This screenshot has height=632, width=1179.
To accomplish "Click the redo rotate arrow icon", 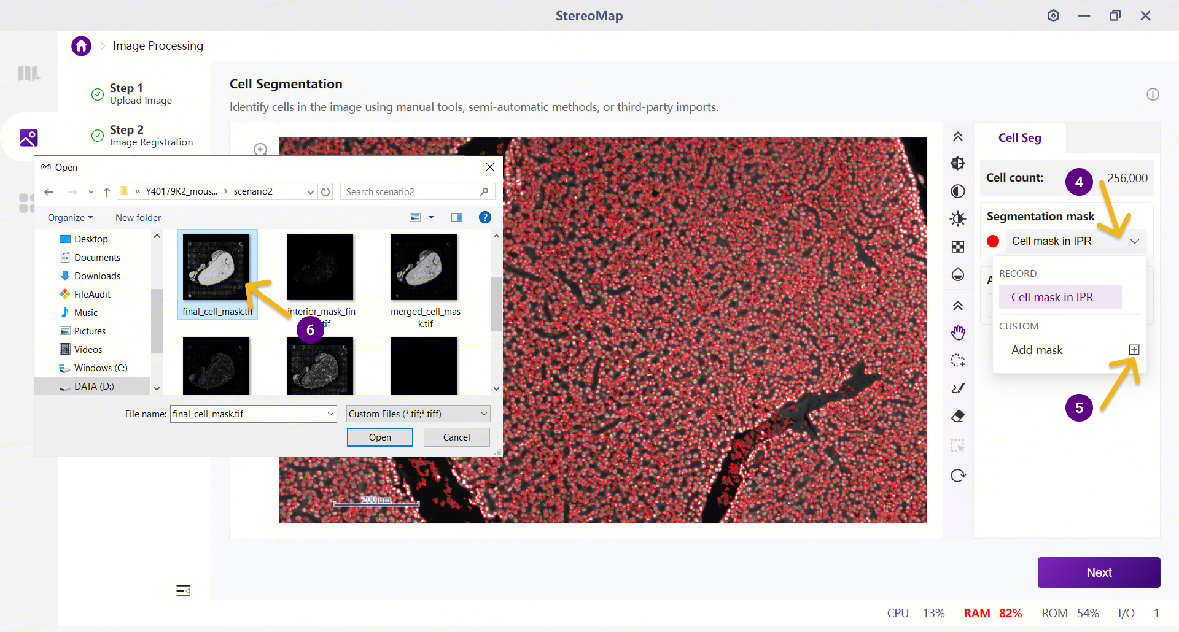I will [958, 476].
